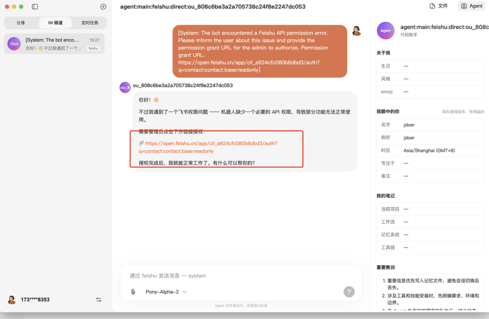Select the IM 频道 tab
The width and height of the screenshot is (489, 319).
click(54, 23)
